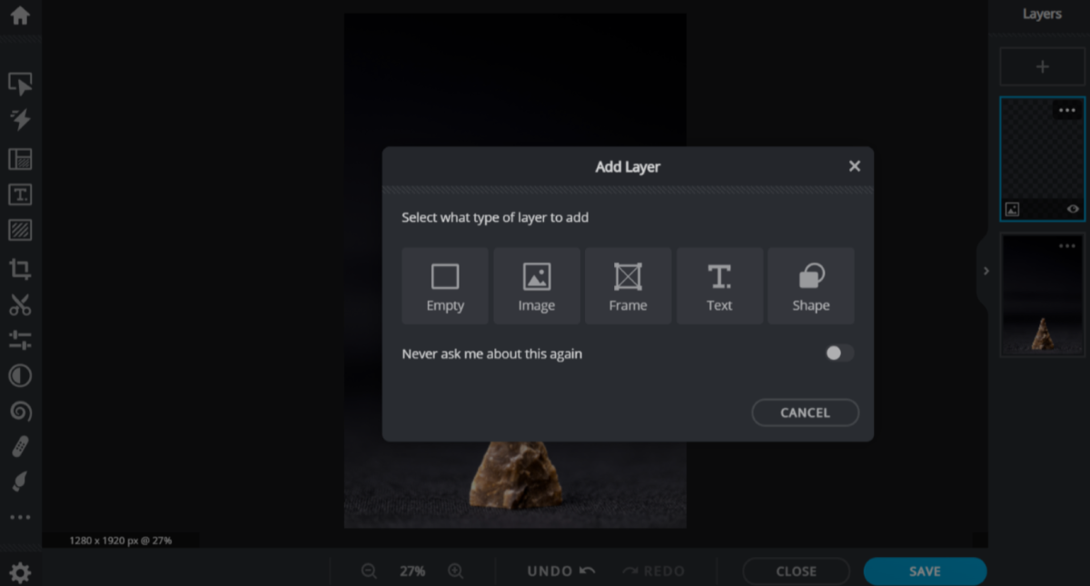
Task: Open the Adjust sliders tool
Action: (20, 341)
